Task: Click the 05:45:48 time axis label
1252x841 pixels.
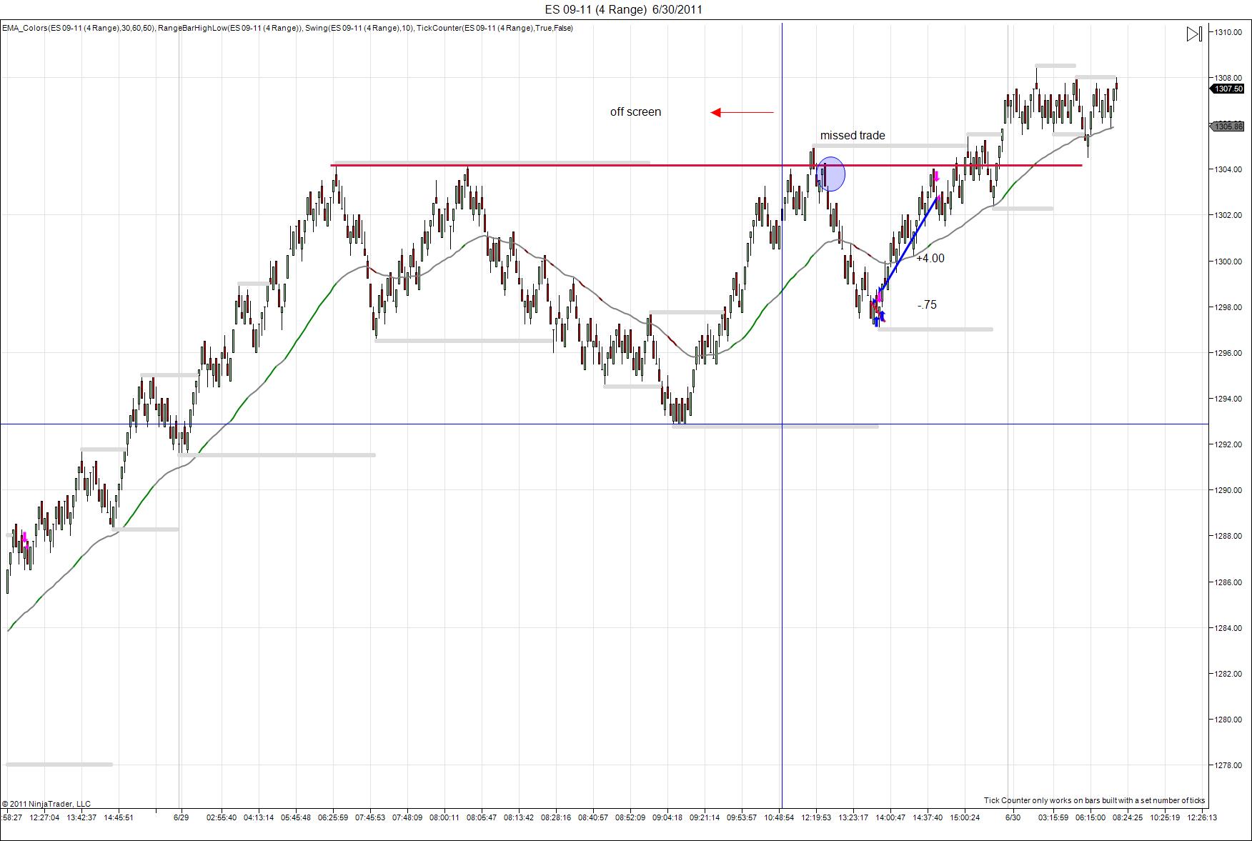Action: pyautogui.click(x=296, y=817)
